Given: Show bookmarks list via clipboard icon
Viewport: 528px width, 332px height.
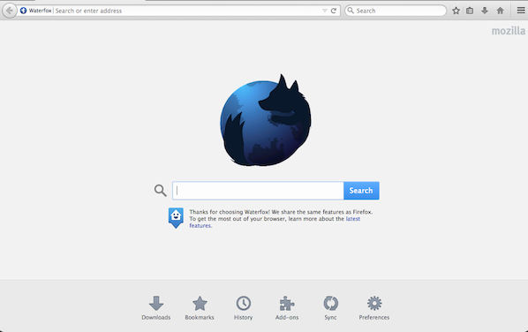Looking at the screenshot, I should [470, 11].
